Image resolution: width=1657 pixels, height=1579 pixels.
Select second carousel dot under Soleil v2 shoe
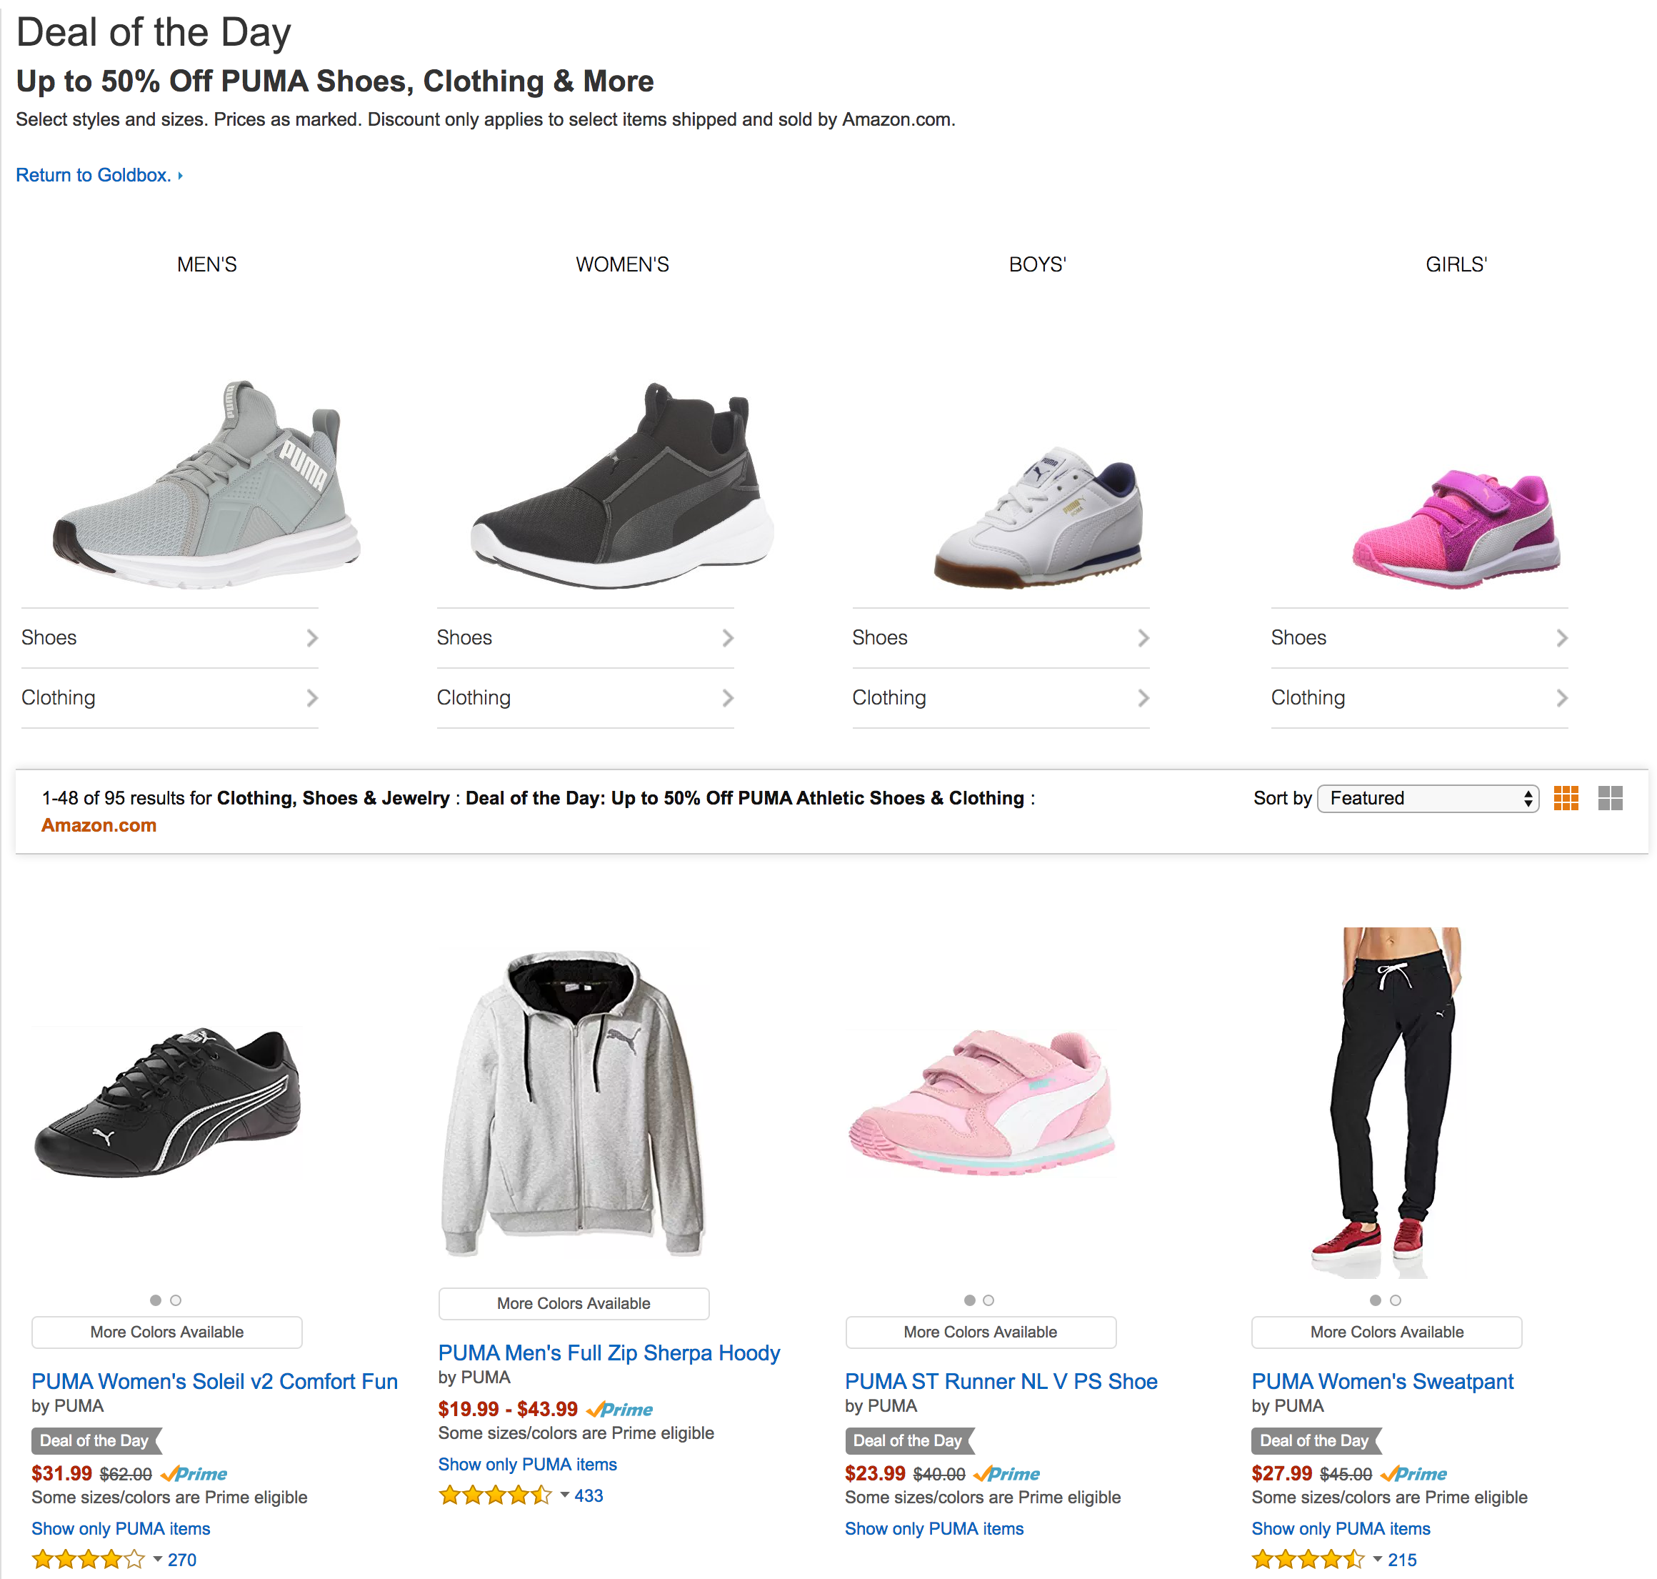(x=175, y=1300)
